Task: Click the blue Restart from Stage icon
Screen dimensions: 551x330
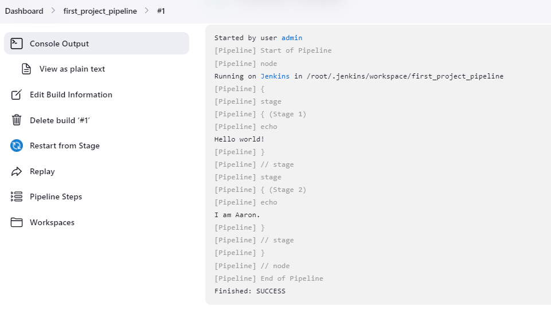Action: click(x=17, y=146)
